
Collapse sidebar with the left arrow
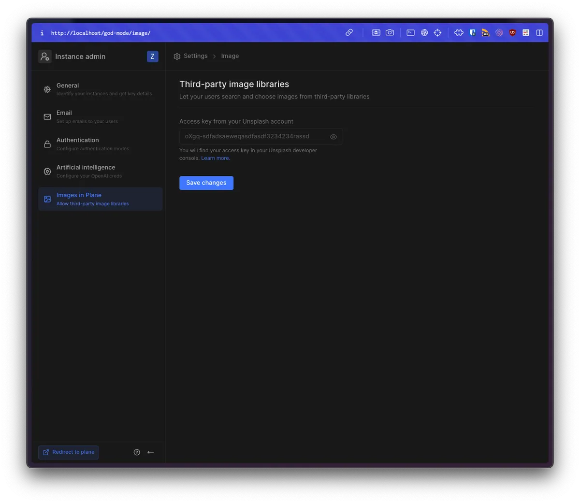pos(151,452)
